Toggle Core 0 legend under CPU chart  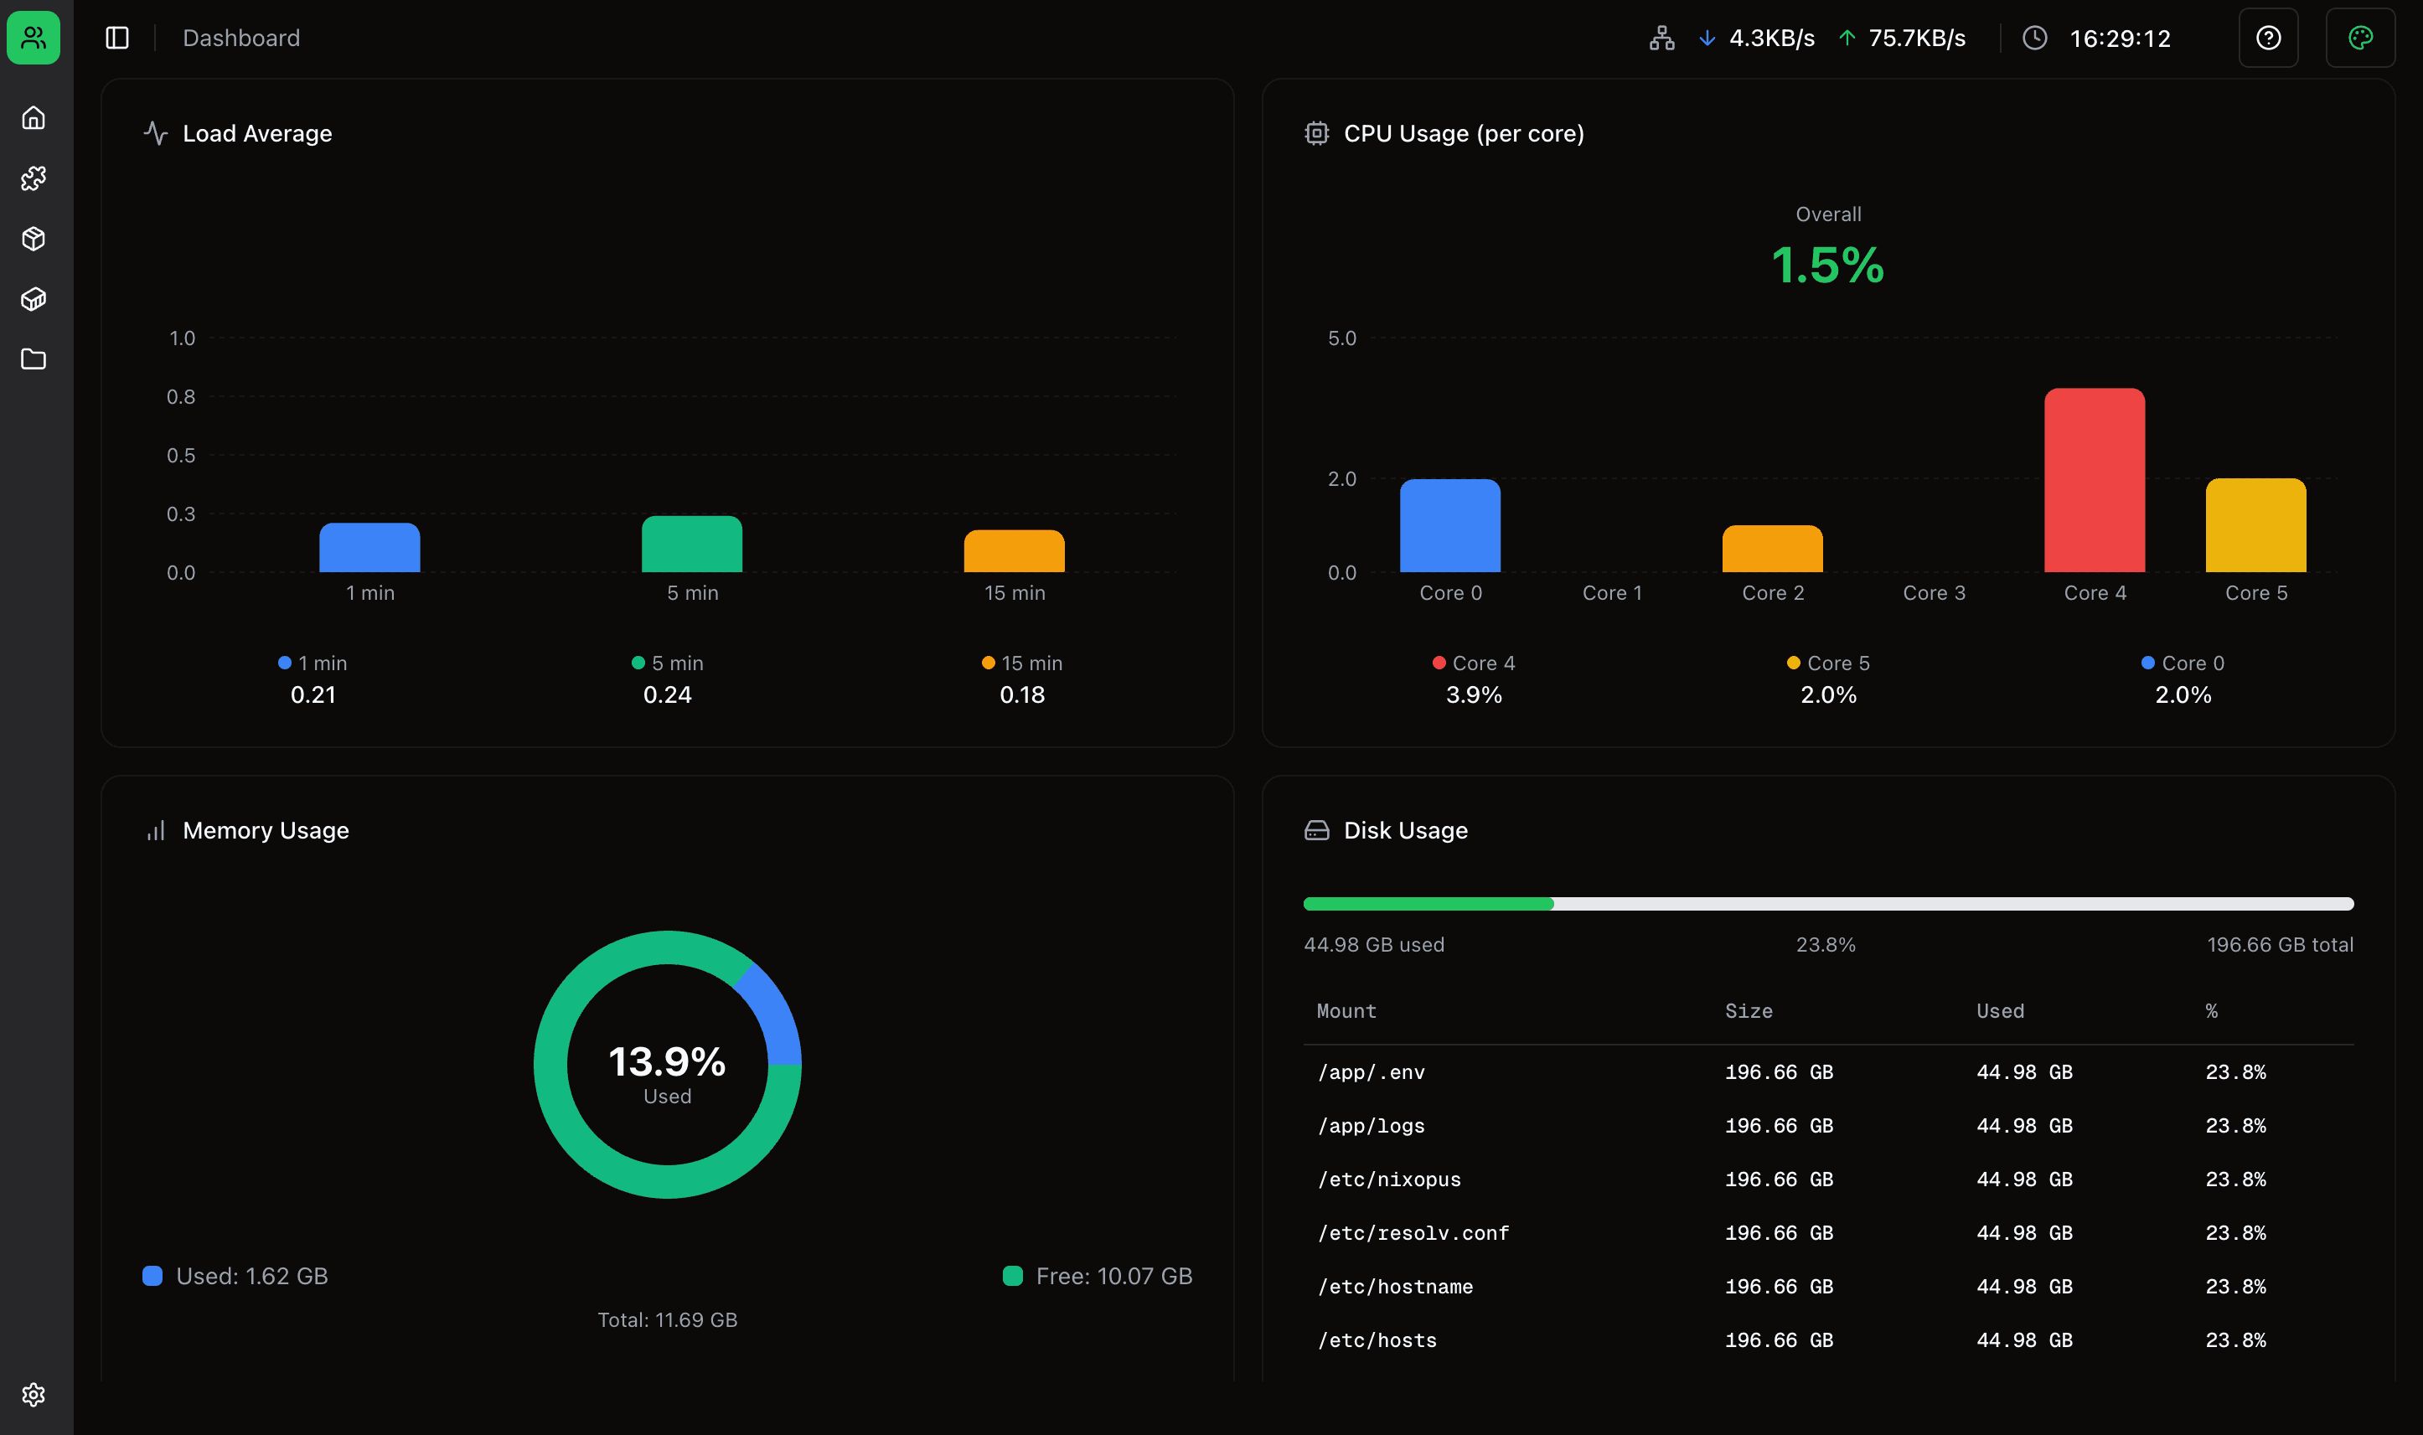2183,663
